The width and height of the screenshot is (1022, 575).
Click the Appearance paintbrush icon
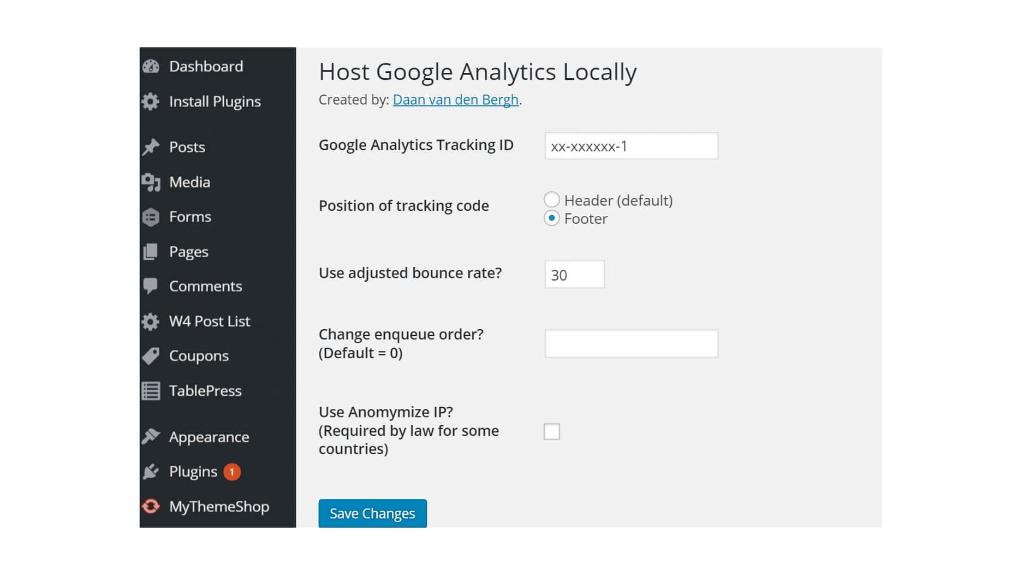click(x=151, y=437)
